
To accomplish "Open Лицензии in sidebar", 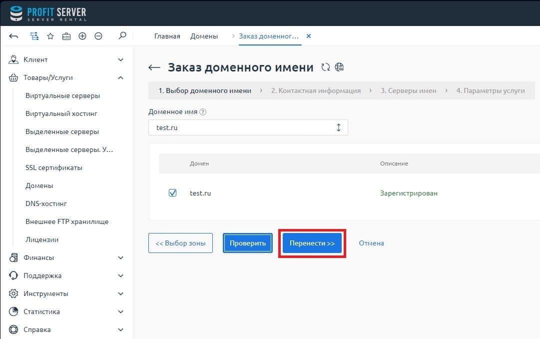I will tap(41, 239).
